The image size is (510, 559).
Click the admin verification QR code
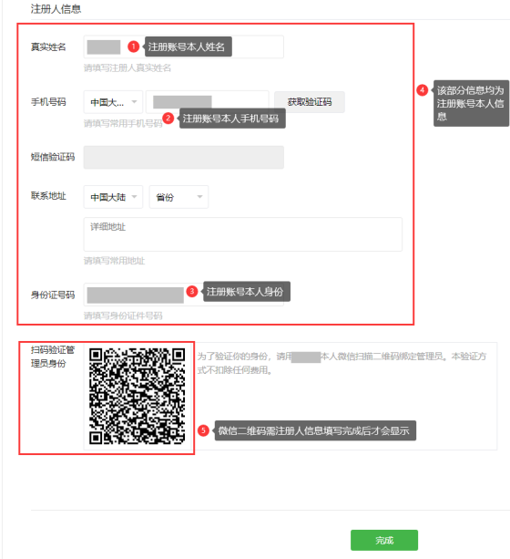137,396
